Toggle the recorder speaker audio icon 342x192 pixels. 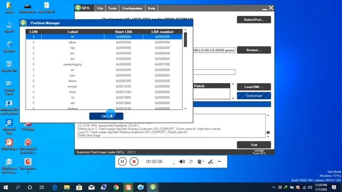click(x=182, y=162)
